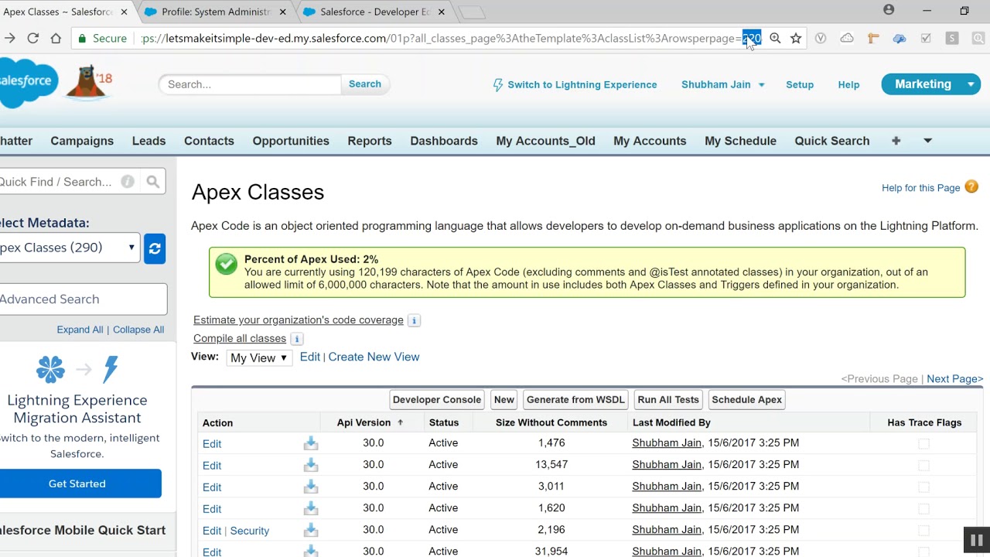The width and height of the screenshot is (990, 557).
Task: Click the pause button in video overlay
Action: [x=976, y=541]
